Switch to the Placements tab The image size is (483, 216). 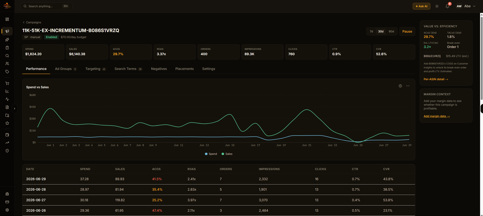(x=184, y=69)
